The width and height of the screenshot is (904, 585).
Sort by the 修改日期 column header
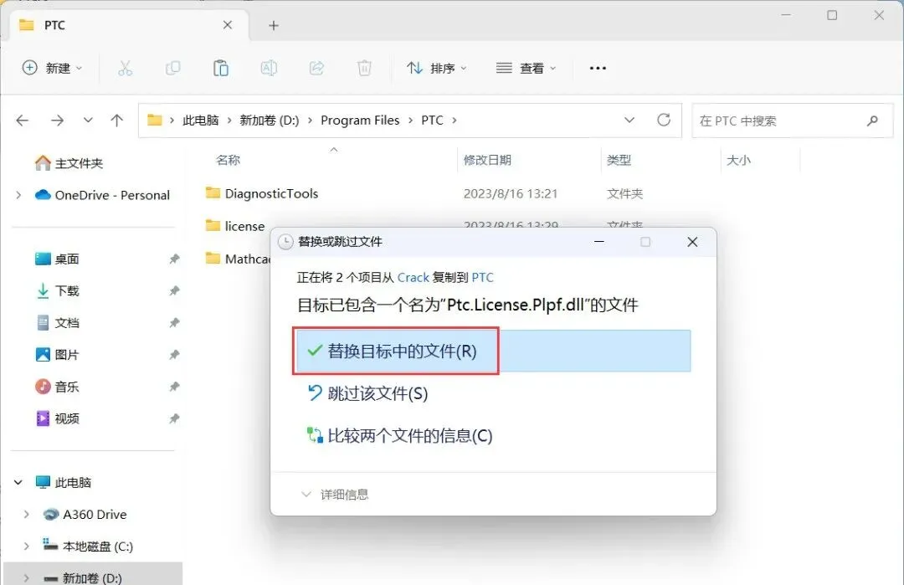click(x=487, y=160)
